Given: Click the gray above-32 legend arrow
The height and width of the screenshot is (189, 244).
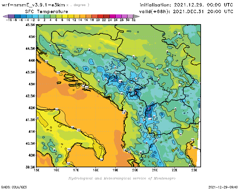Looking at the screenshot, I should (x=136, y=16).
